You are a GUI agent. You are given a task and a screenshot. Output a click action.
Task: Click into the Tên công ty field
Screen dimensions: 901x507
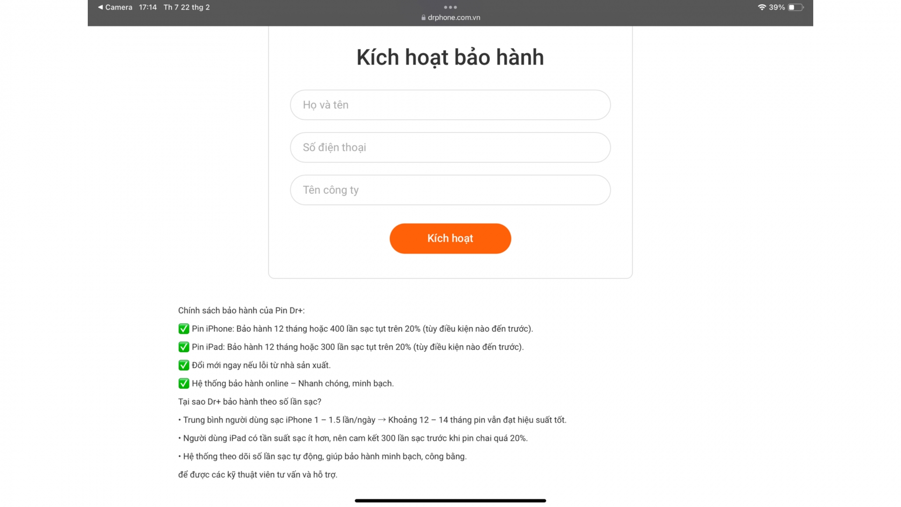[450, 190]
